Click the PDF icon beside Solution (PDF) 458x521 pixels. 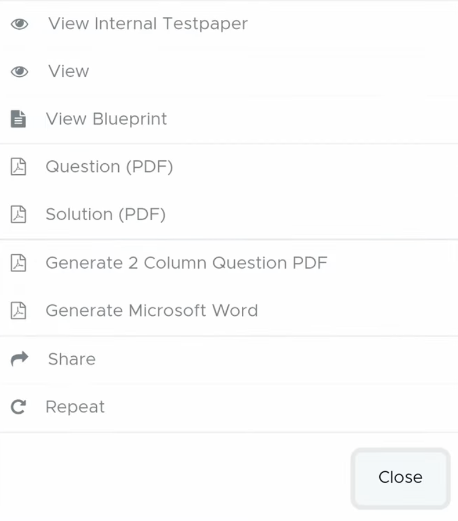[x=19, y=215]
